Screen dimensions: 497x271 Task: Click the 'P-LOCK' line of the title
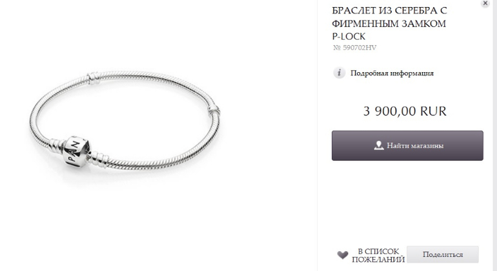[349, 37]
